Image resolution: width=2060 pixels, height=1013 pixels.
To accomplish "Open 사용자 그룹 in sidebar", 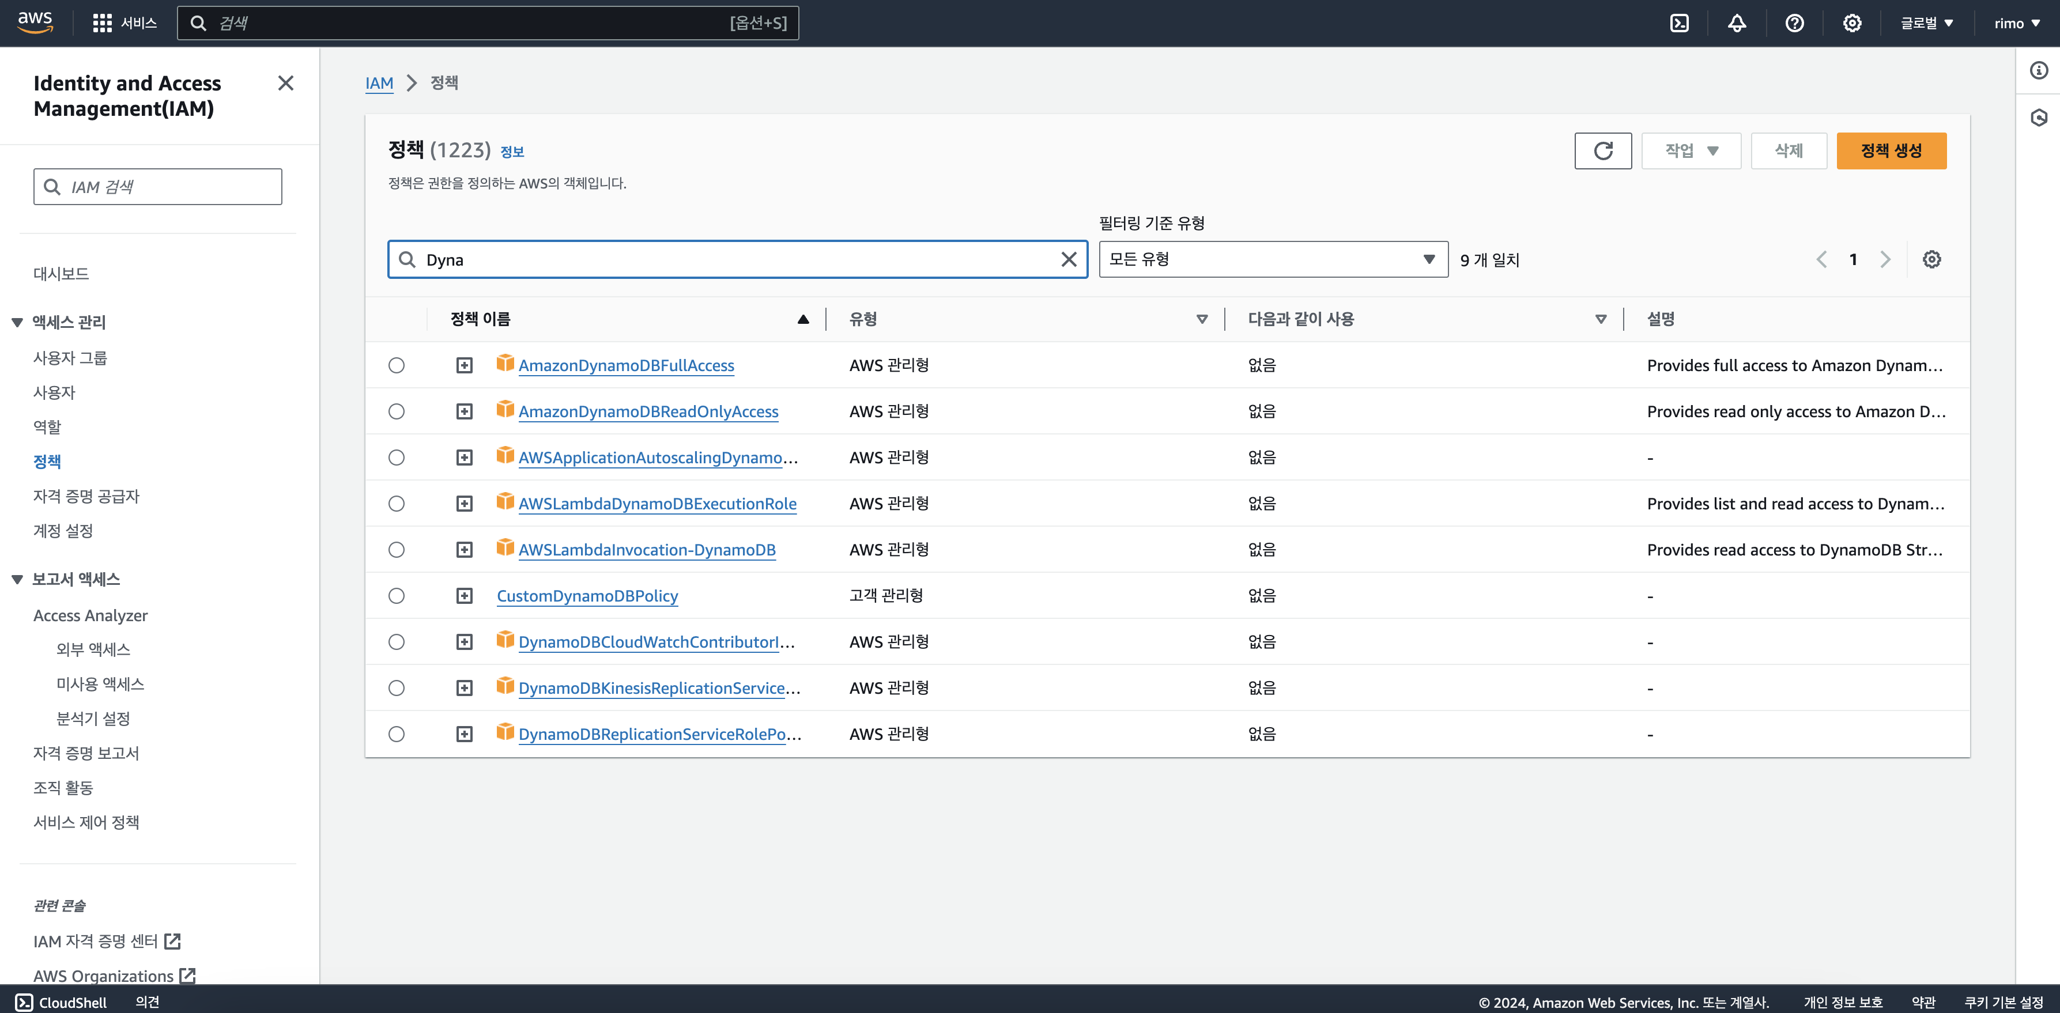I will pyautogui.click(x=70, y=357).
